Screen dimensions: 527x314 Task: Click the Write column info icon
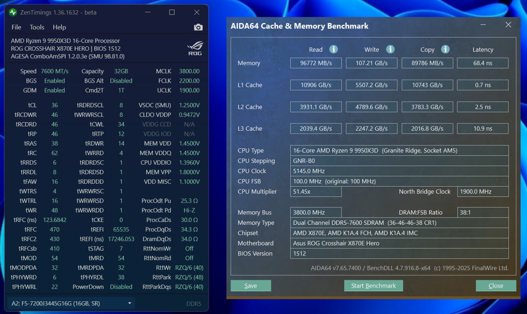pos(390,49)
